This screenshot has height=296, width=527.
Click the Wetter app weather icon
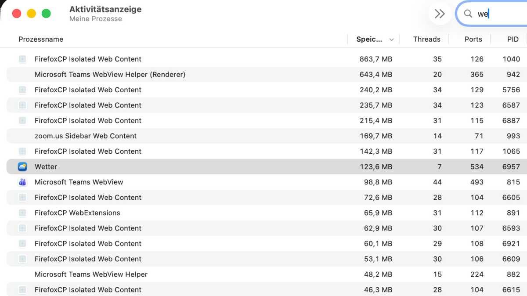click(22, 166)
